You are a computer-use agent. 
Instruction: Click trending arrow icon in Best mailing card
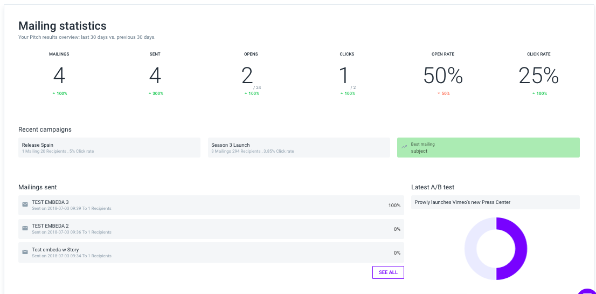coord(404,146)
